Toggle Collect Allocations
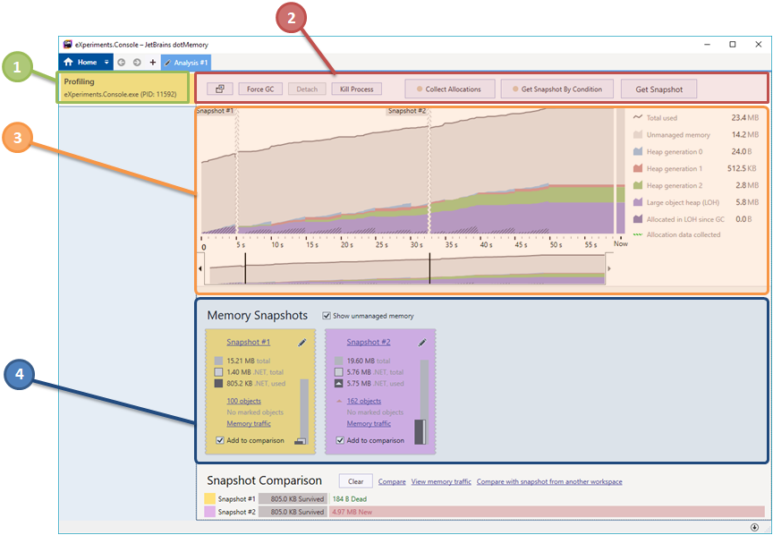Viewport: 773px width, 535px height. pyautogui.click(x=448, y=89)
